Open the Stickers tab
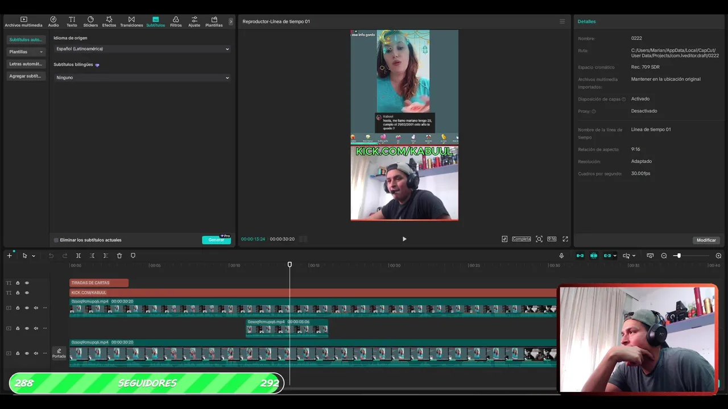Screen dimensions: 728x409 tap(90, 22)
